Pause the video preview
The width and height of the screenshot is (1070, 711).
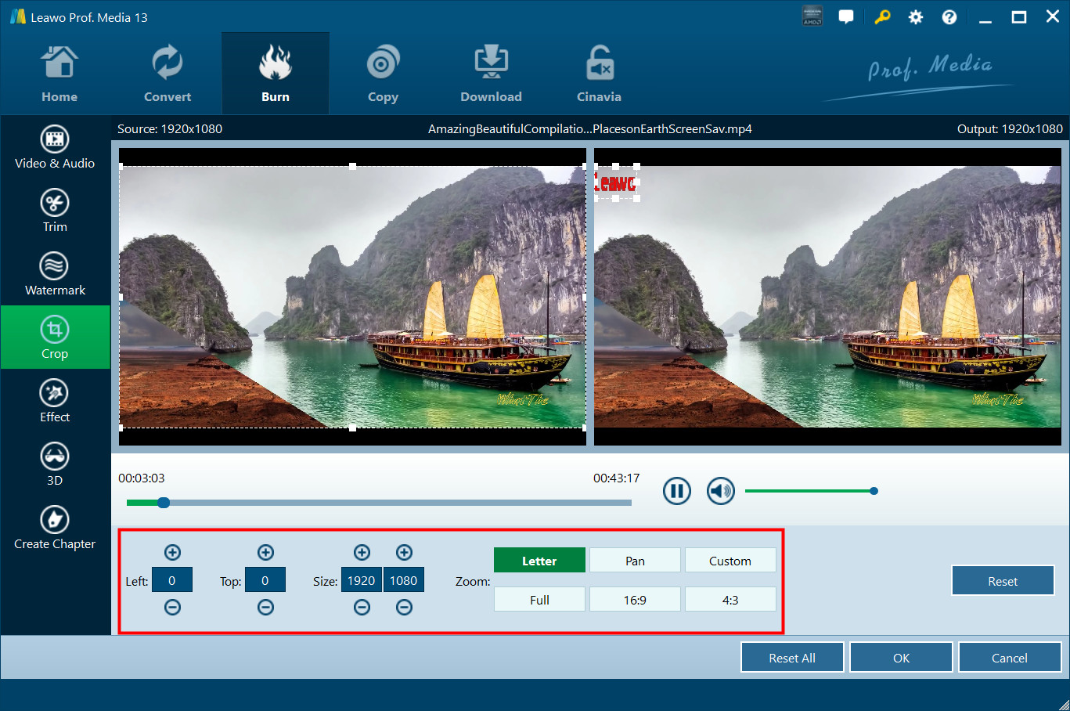click(x=676, y=491)
